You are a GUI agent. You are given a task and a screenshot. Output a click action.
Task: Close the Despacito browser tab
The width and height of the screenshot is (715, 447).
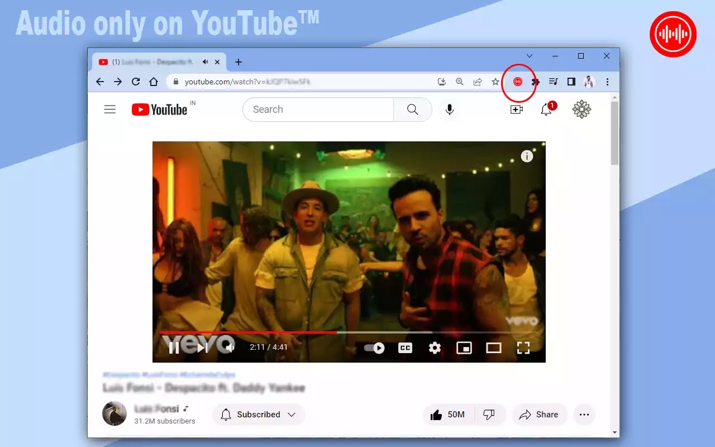217,62
